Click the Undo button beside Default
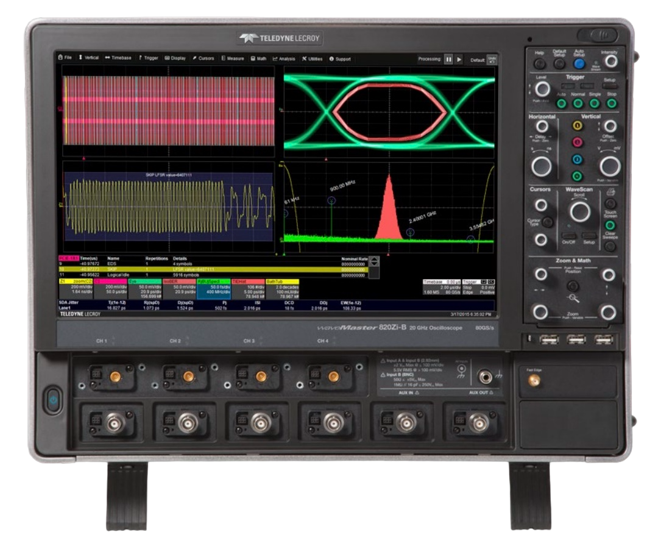This screenshot has height=546, width=664. [x=492, y=60]
